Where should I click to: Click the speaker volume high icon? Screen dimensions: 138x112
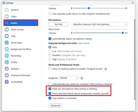tap(126, 8)
